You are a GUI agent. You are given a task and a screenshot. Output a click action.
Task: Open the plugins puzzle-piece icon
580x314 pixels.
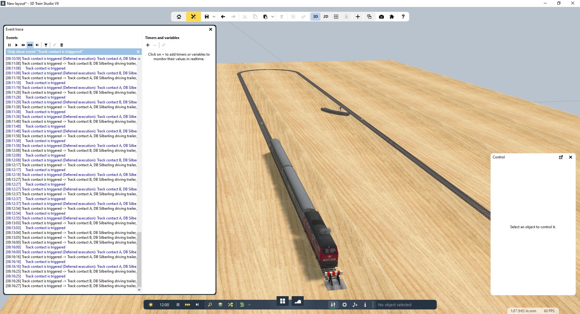pos(392,17)
